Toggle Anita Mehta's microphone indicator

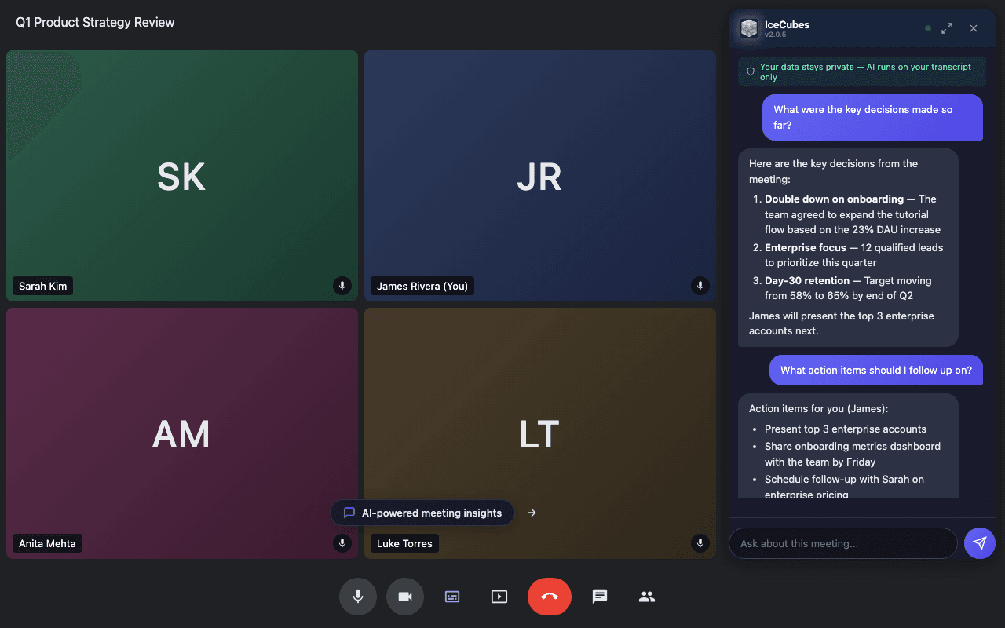(x=342, y=542)
